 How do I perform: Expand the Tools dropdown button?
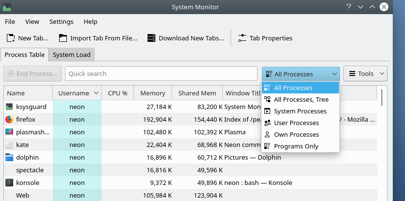[365, 74]
